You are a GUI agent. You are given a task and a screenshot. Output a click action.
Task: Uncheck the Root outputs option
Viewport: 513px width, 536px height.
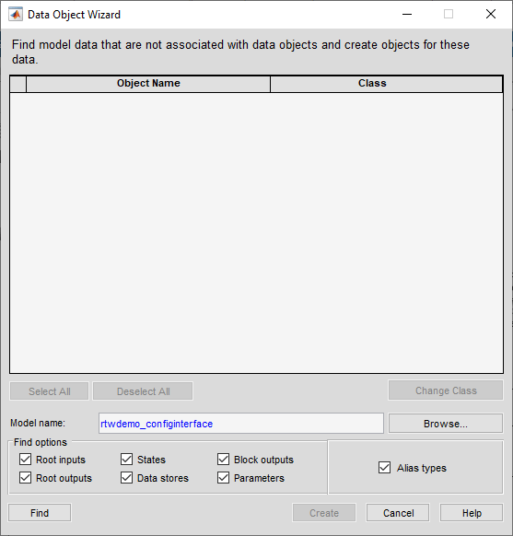[25, 478]
